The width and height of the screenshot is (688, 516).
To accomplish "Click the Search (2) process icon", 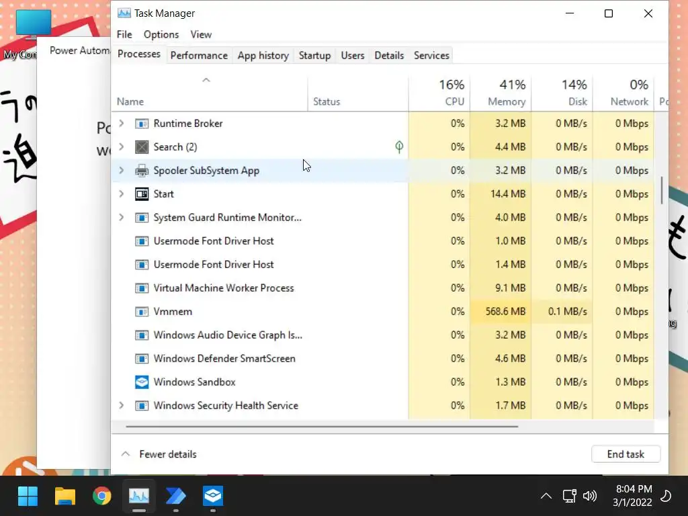I will 141,147.
